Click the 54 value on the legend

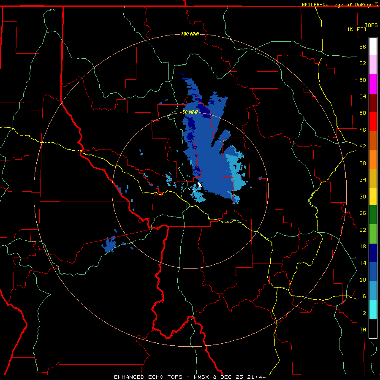[363, 96]
